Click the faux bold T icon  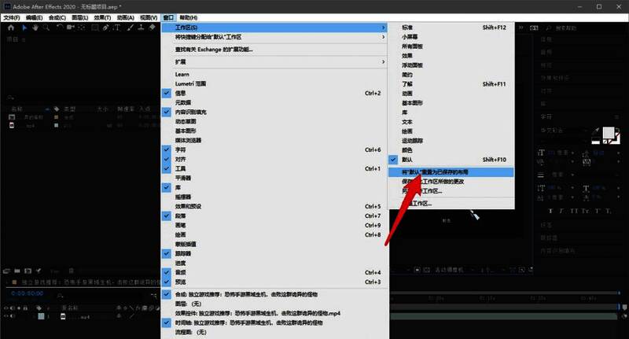(550, 211)
